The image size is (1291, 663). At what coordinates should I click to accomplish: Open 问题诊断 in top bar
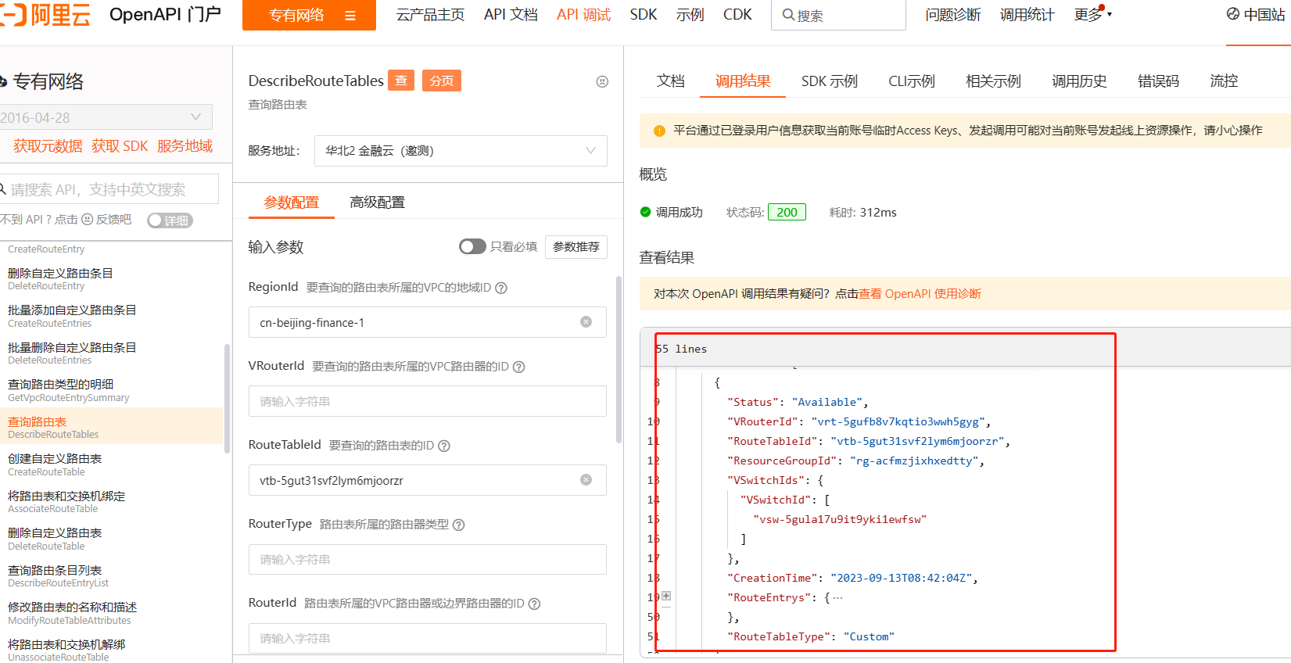click(x=952, y=15)
